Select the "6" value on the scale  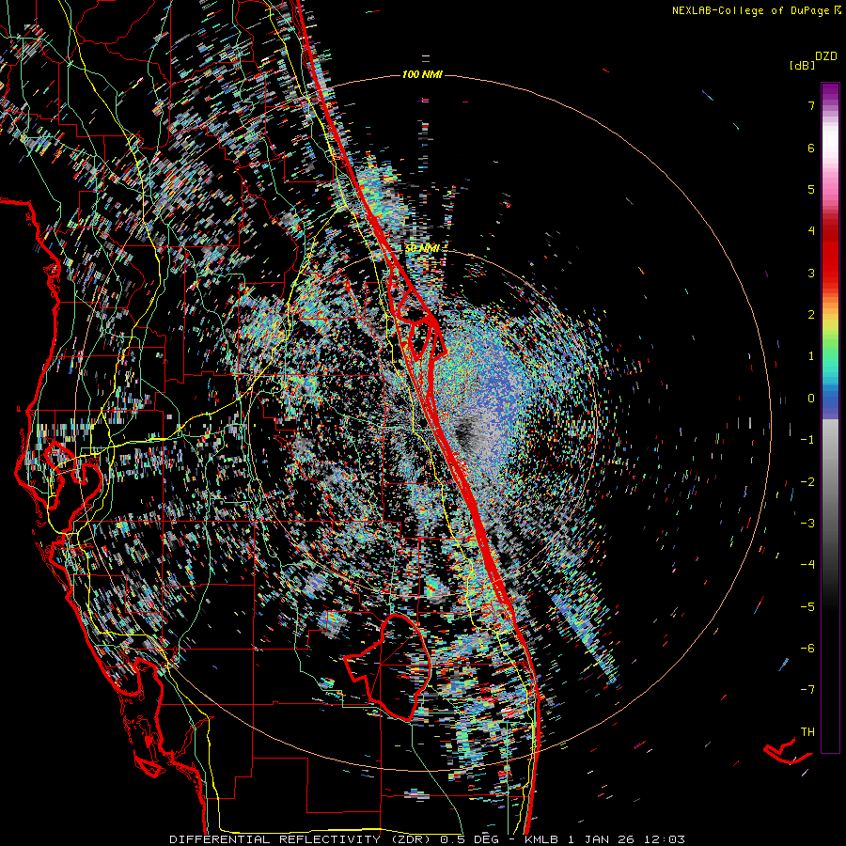click(811, 148)
